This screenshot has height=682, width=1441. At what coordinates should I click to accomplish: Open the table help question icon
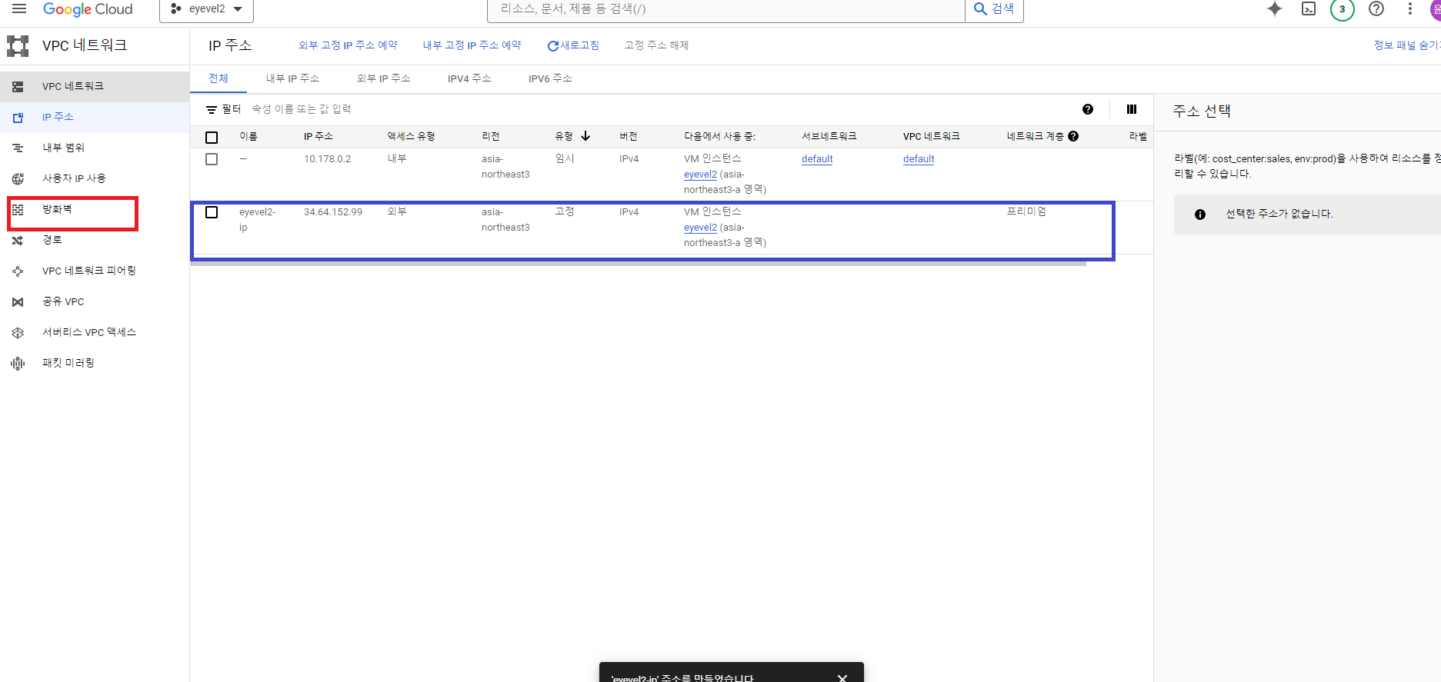pos(1088,109)
